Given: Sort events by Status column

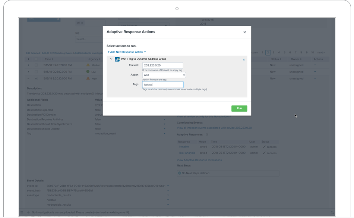Looking at the screenshot, I should (x=276, y=59).
